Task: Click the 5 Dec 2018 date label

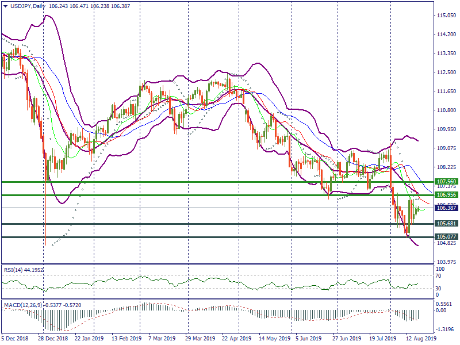Action: (16, 339)
